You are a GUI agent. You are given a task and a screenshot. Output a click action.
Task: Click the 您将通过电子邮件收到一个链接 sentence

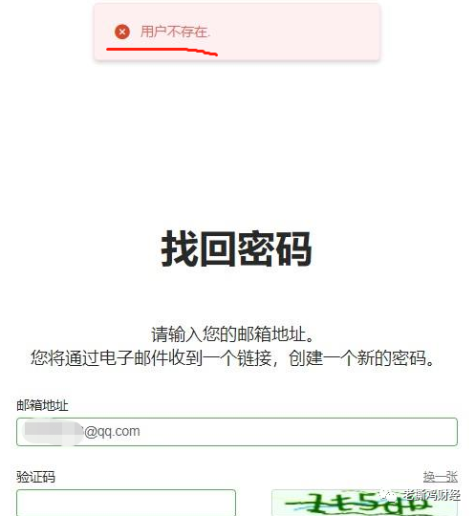(151, 358)
